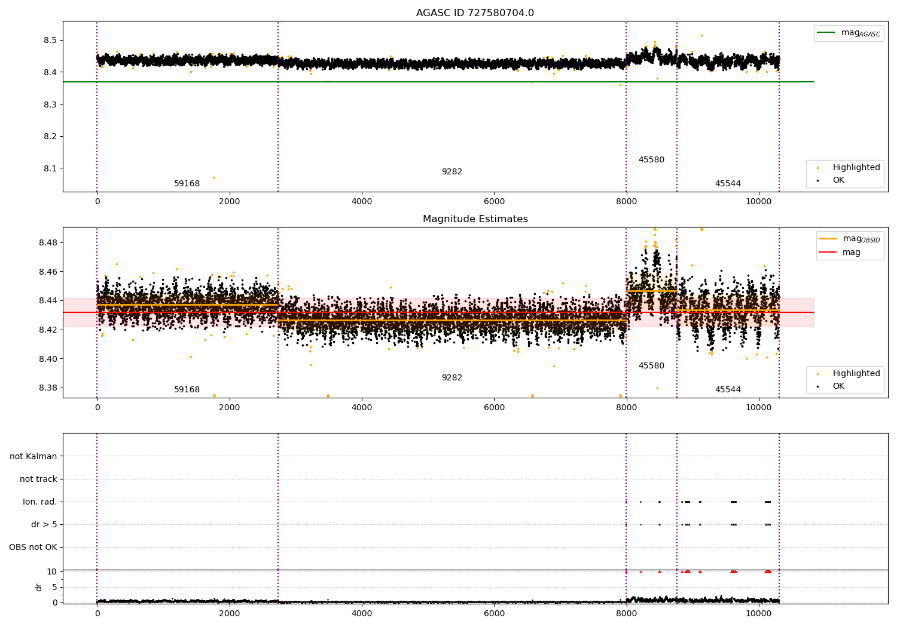Click x-axis tick 6000 under the dr plot

click(494, 614)
